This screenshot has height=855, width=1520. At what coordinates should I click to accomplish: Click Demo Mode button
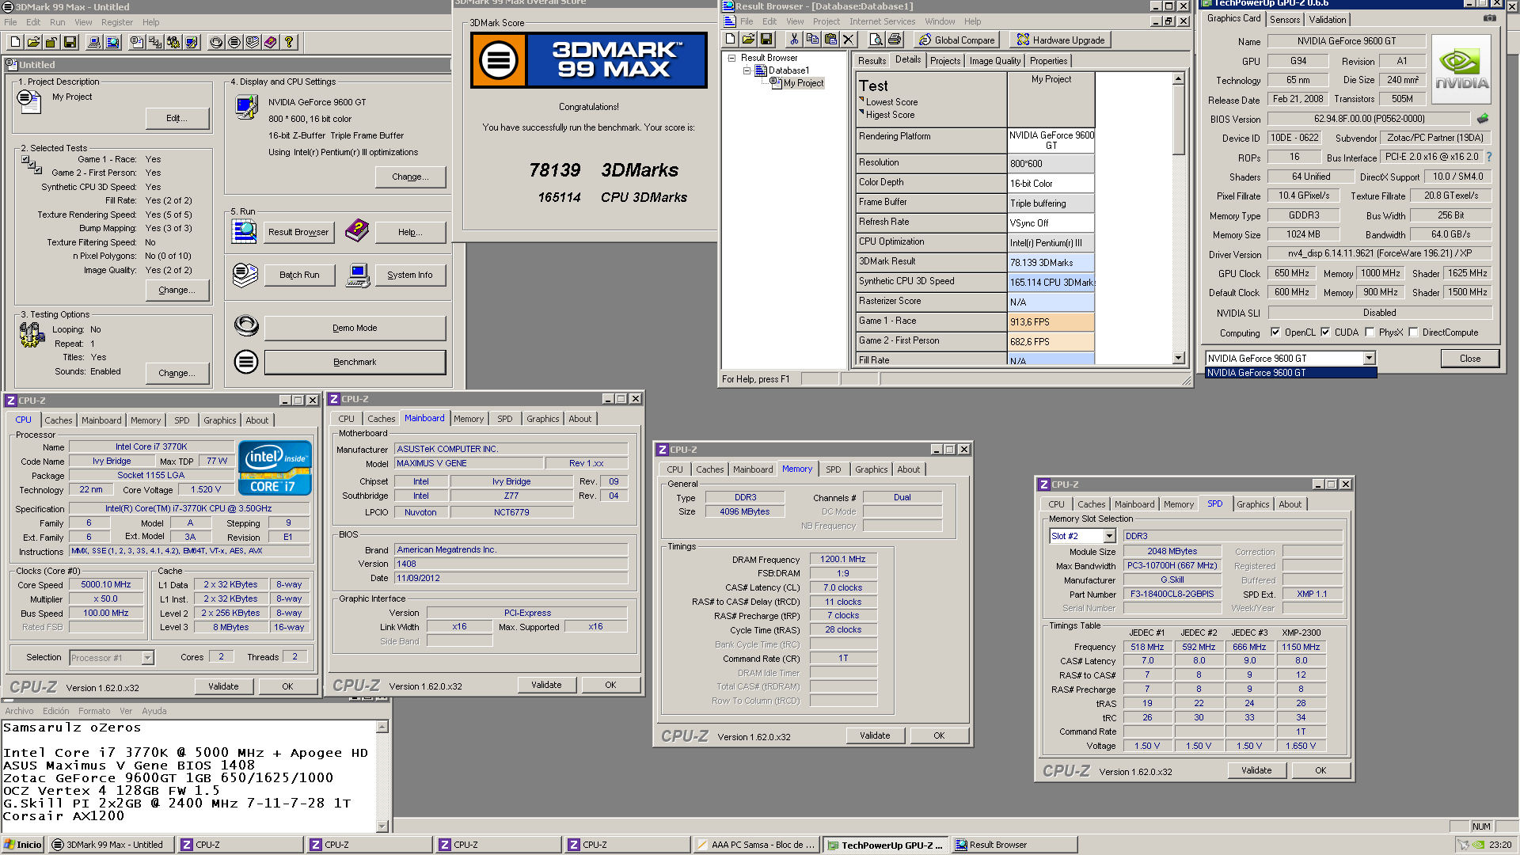tap(355, 328)
